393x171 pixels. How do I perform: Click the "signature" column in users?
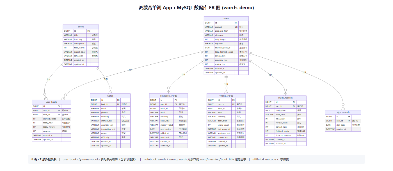point(226,44)
